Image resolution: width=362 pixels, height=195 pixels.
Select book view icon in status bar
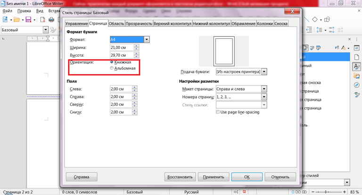click(x=304, y=192)
